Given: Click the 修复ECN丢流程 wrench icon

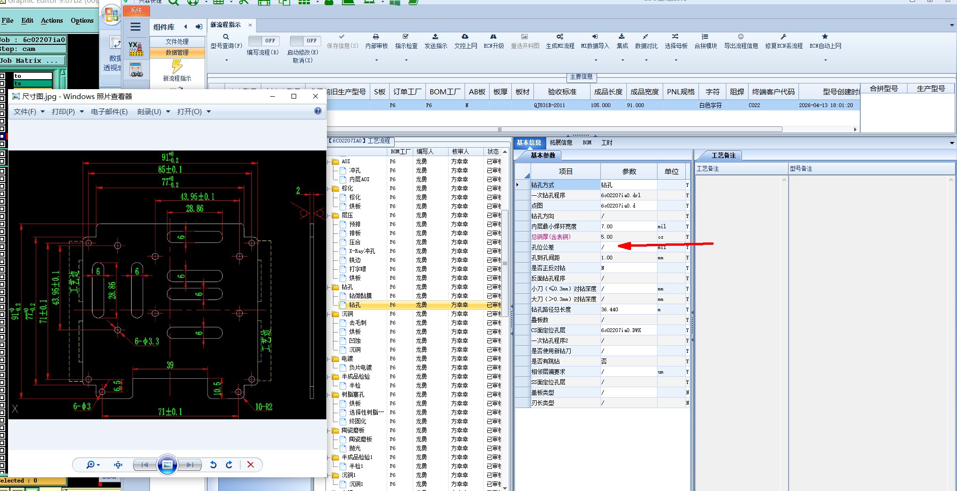Looking at the screenshot, I should [783, 37].
